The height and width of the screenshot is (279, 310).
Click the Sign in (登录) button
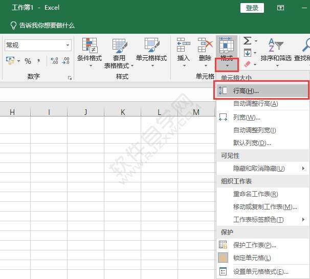[252, 8]
